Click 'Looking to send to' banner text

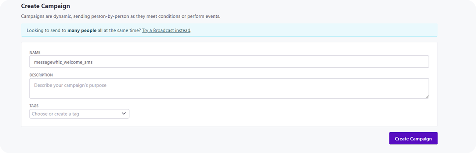[x=46, y=30]
